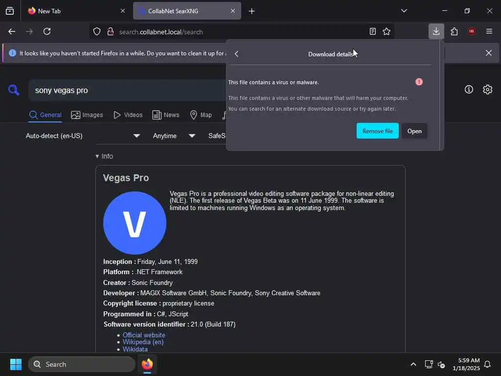Viewport: 501px width, 376px height.
Task: Select the Map search category
Action: [201, 115]
